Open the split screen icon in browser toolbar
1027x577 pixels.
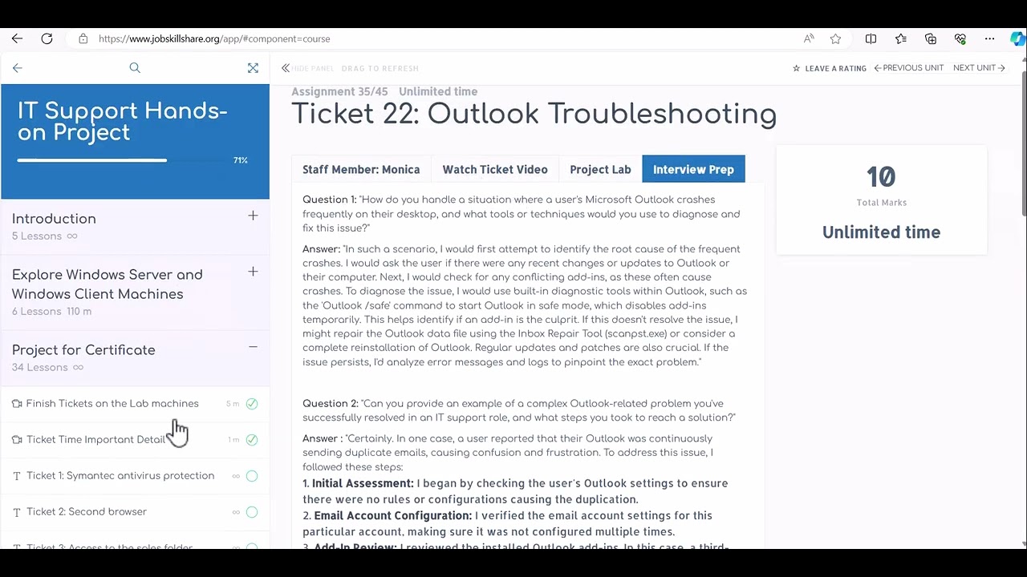coord(871,38)
